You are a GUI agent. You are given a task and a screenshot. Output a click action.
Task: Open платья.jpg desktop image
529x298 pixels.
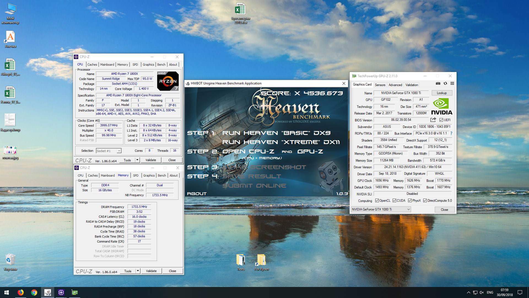[10, 153]
